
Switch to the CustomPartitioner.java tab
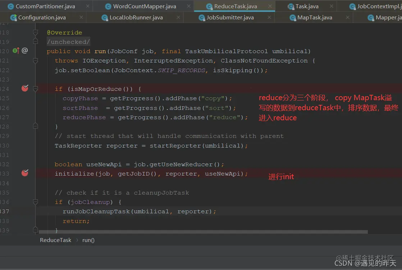(x=46, y=6)
